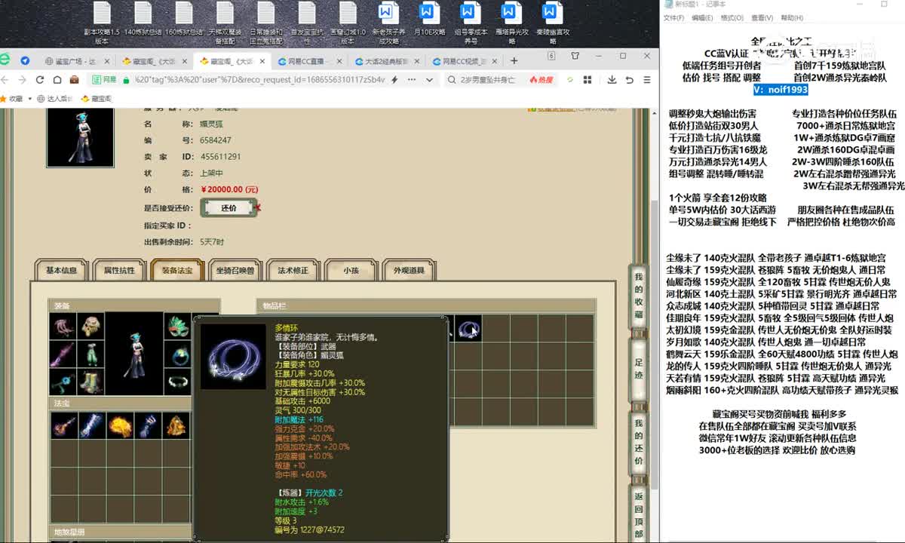Select the skull helmet equipment icon
Image resolution: width=905 pixels, height=543 pixels.
coord(91,326)
